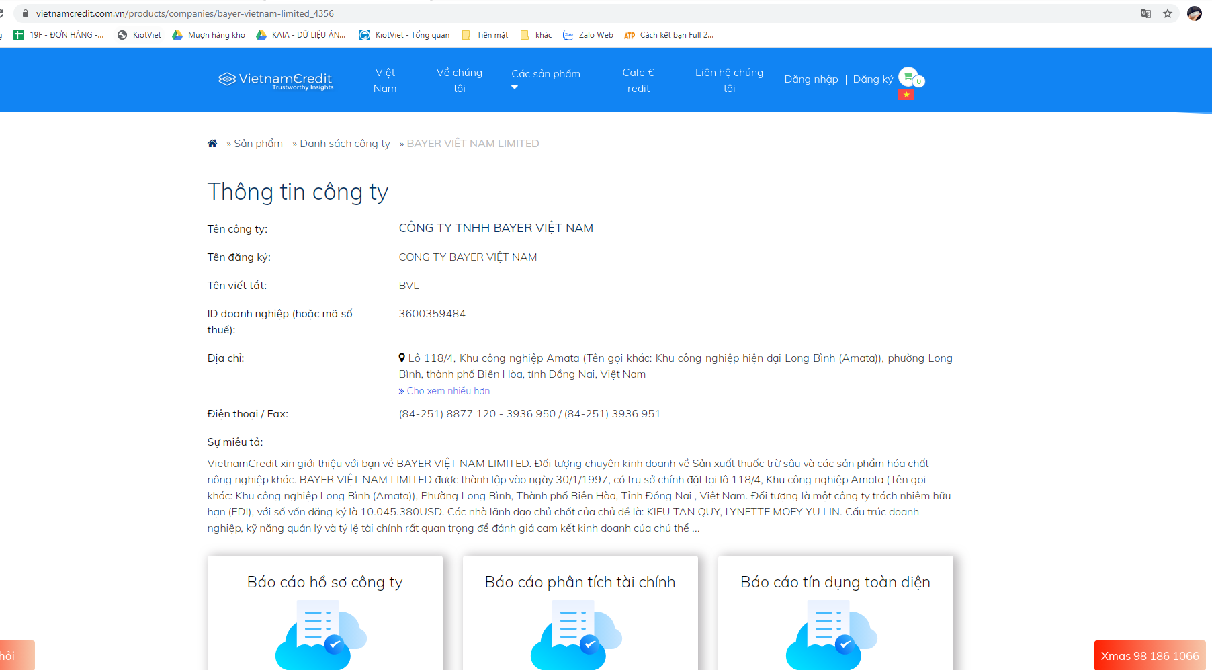
Task: Click the partially visible chat button at bottom left
Action: point(17,655)
